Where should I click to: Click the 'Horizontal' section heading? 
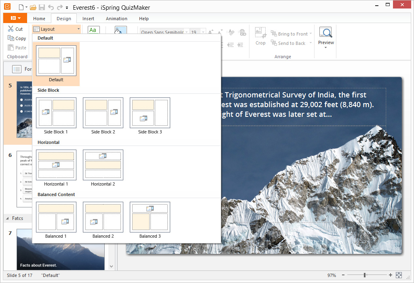pos(49,142)
